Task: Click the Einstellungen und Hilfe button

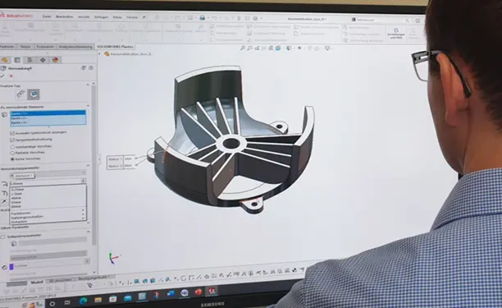Action: [396, 34]
